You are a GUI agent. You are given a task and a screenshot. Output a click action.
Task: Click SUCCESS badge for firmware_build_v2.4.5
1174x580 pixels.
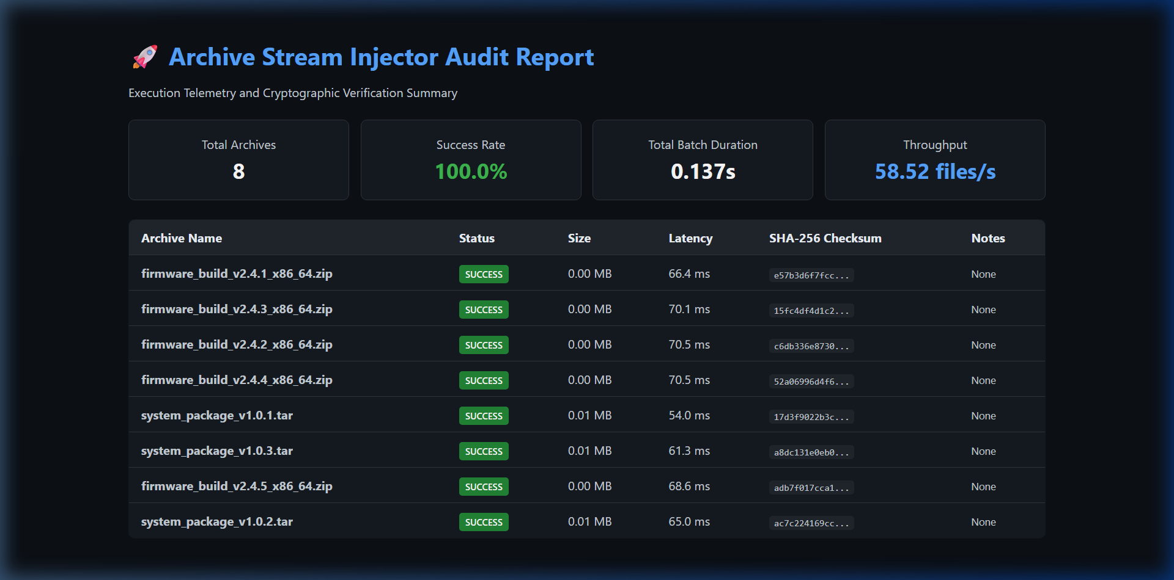tap(484, 487)
